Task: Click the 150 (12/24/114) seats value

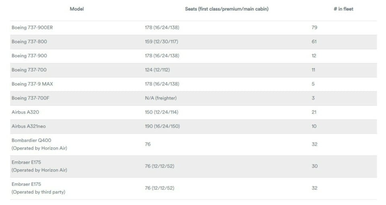Action: click(162, 112)
